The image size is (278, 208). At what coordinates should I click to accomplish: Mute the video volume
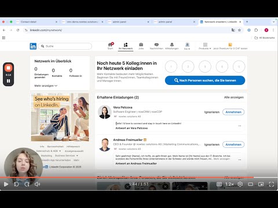(37, 184)
